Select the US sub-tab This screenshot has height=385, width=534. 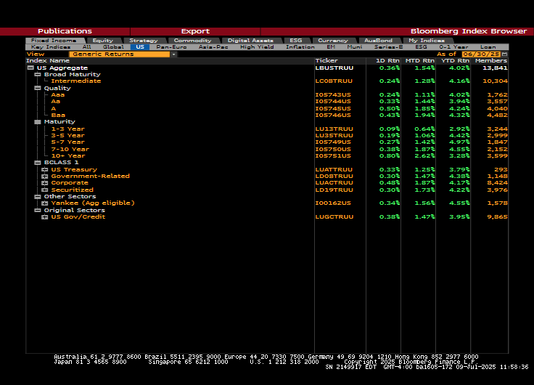[x=140, y=47]
